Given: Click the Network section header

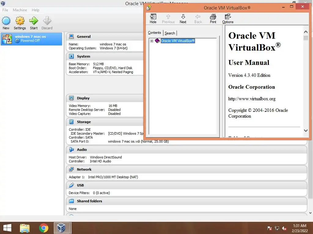Looking at the screenshot, I should [x=186, y=169].
